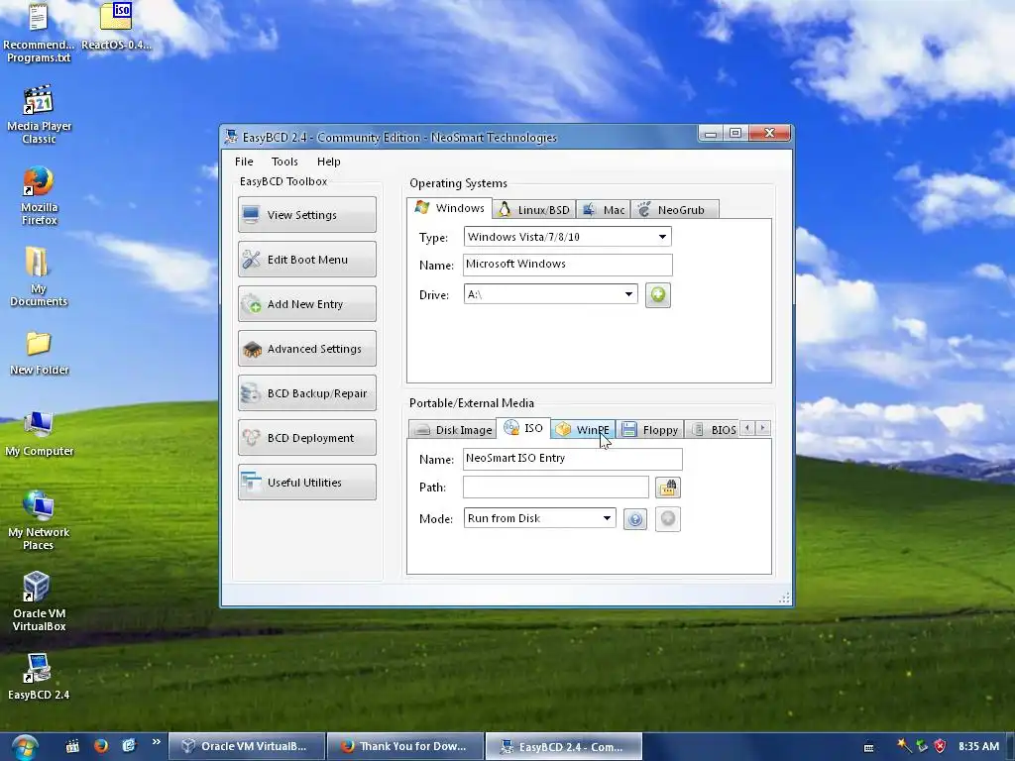The height and width of the screenshot is (761, 1015).
Task: Click the EasyBCD title bar icon
Action: (x=231, y=137)
